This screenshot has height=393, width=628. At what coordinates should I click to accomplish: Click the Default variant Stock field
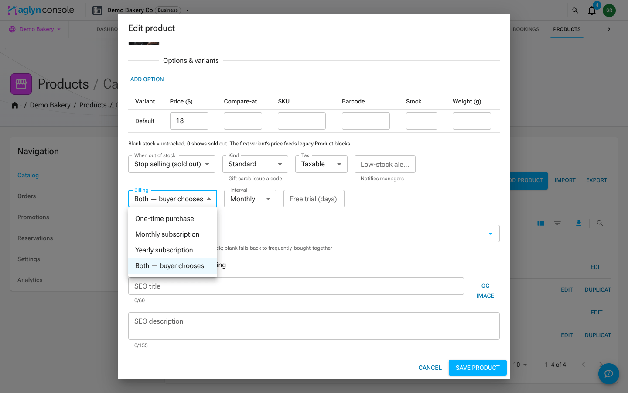(422, 121)
